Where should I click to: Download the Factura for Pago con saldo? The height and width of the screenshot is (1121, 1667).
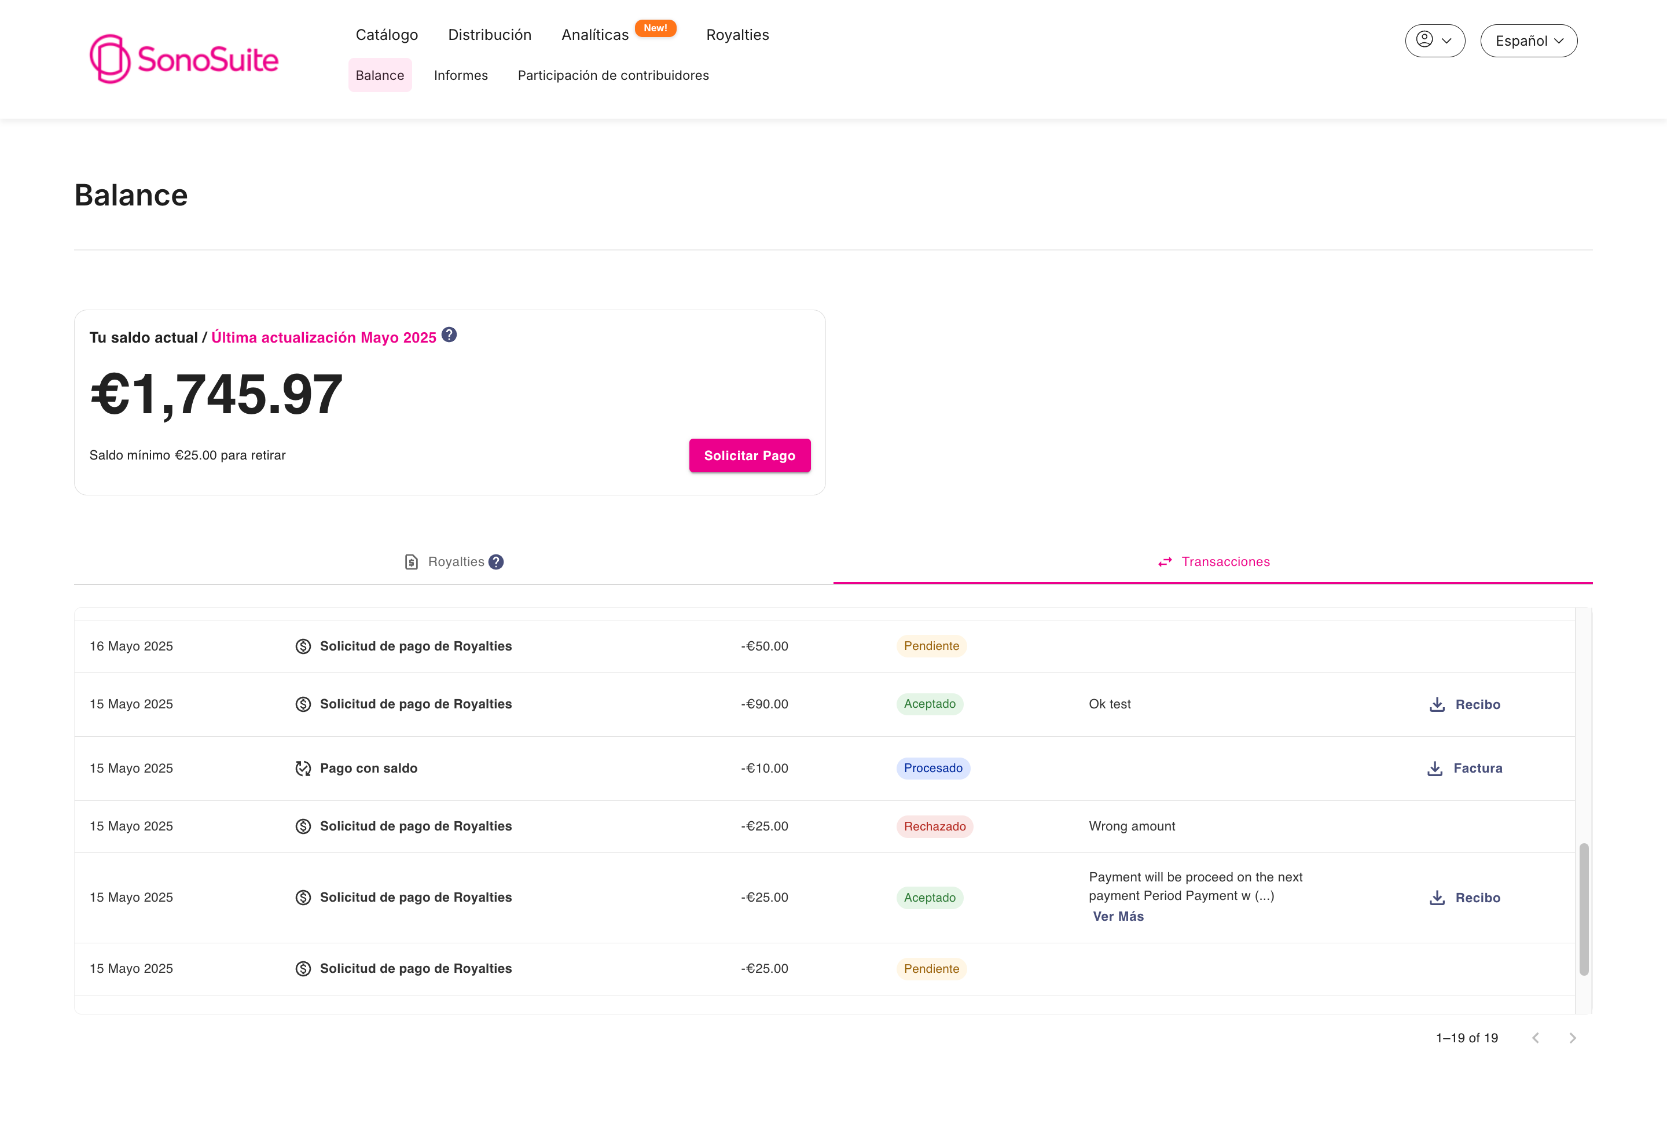coord(1464,769)
